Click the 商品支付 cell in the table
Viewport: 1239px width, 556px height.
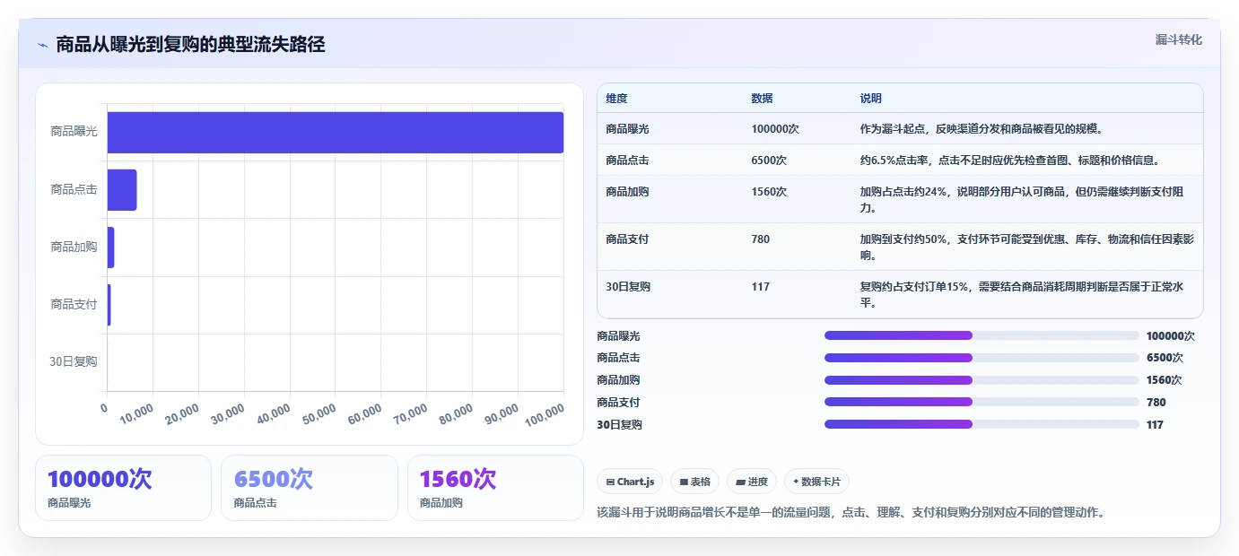627,239
